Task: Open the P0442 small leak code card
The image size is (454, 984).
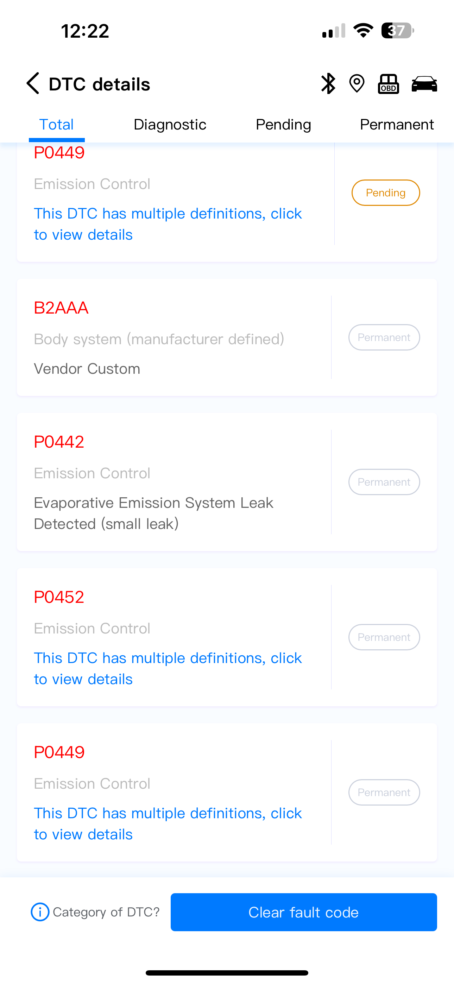Action: [x=227, y=482]
